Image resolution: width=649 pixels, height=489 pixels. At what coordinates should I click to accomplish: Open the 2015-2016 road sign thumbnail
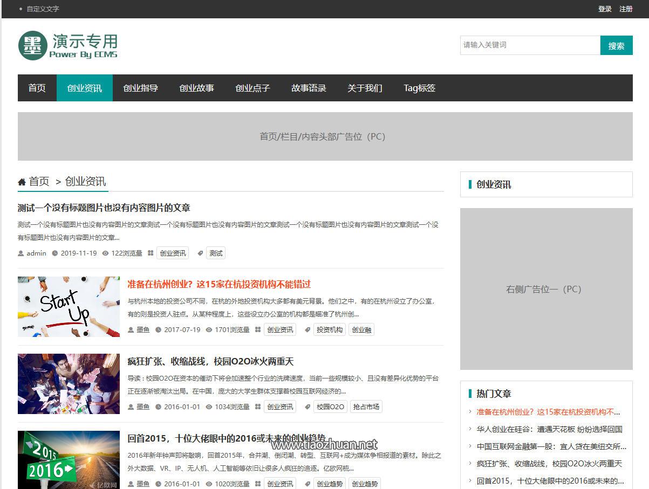69,460
